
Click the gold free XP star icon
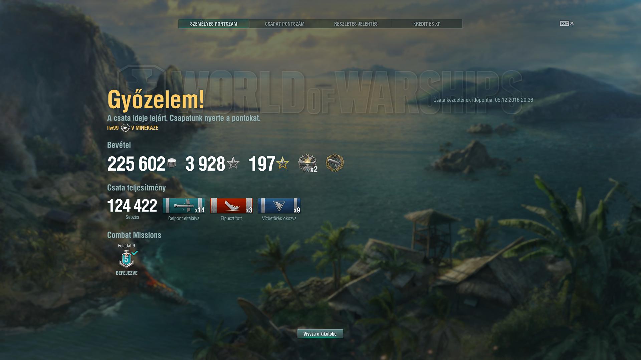[x=282, y=163]
